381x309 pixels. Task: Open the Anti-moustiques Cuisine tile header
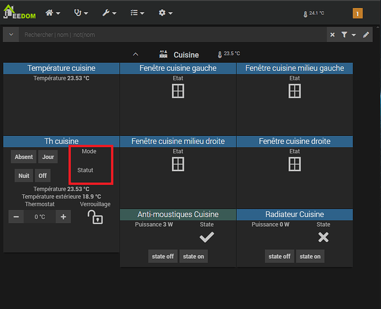click(178, 214)
